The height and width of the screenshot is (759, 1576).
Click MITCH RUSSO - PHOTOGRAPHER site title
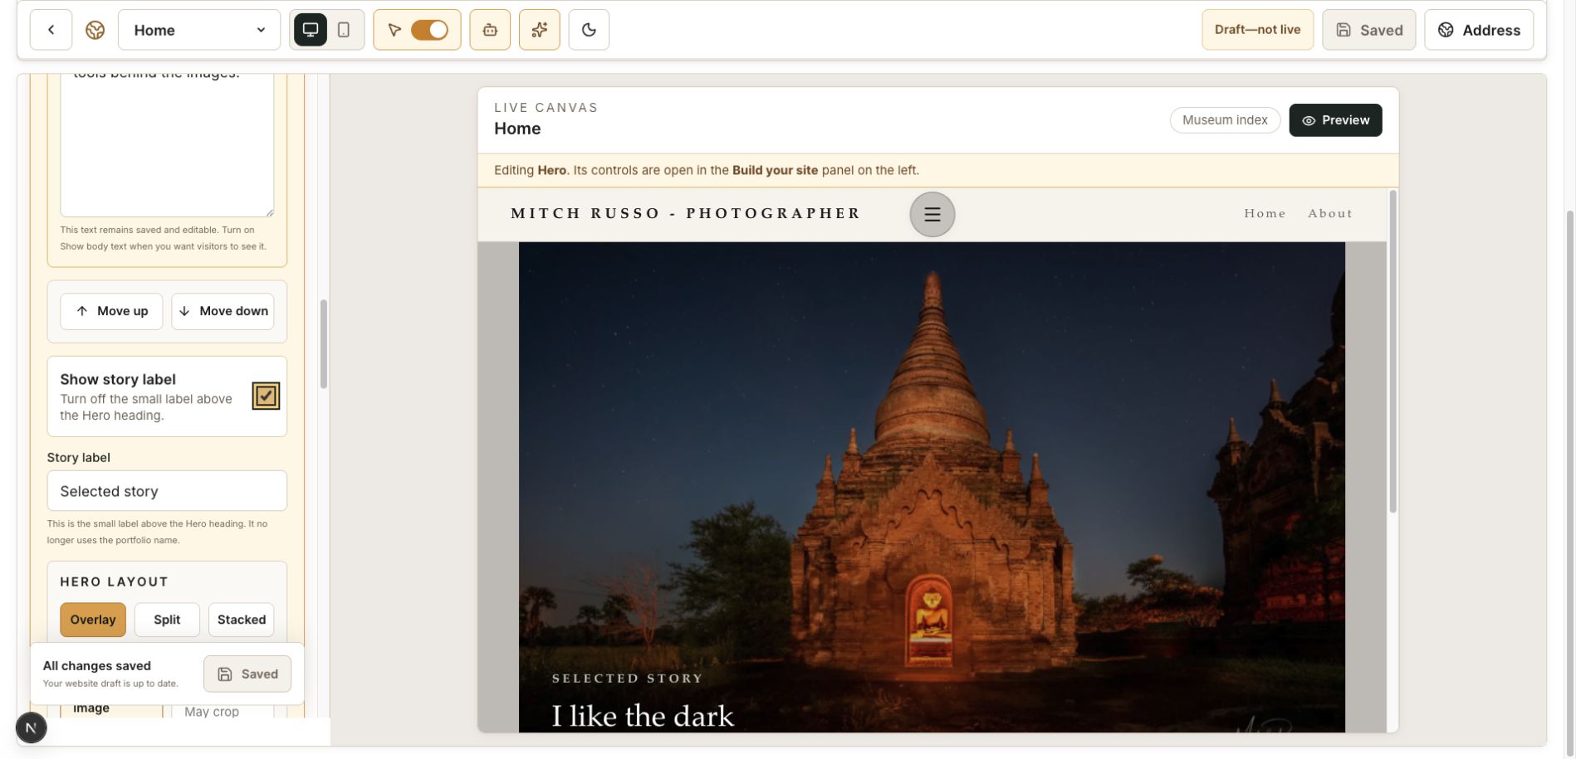686,214
